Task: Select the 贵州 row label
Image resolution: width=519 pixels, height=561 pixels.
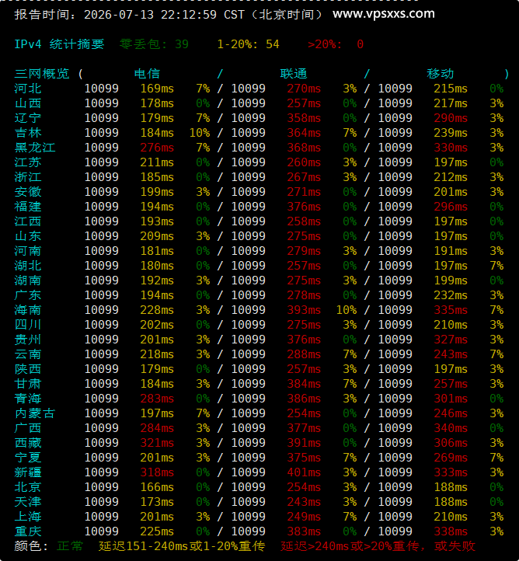Action: pos(28,340)
